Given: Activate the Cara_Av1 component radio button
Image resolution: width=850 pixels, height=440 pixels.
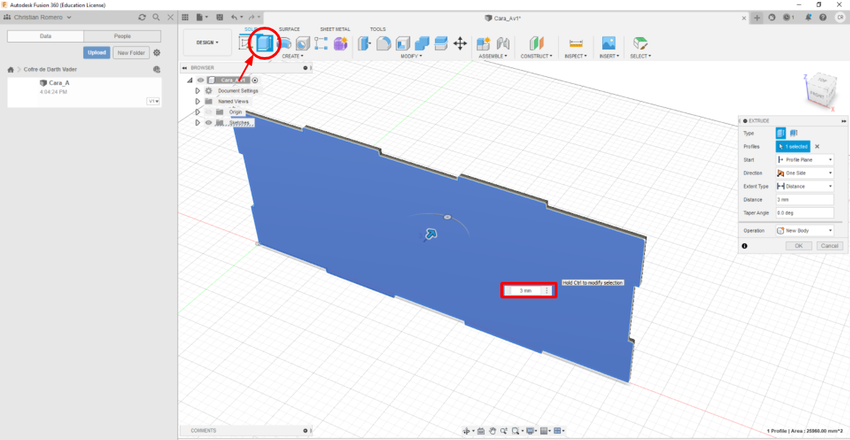Looking at the screenshot, I should [x=255, y=80].
